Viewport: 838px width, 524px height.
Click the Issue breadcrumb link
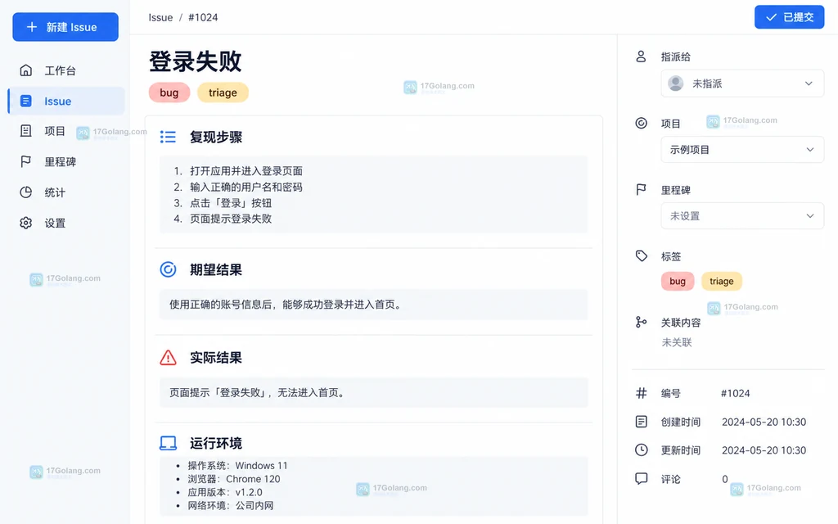[160, 17]
